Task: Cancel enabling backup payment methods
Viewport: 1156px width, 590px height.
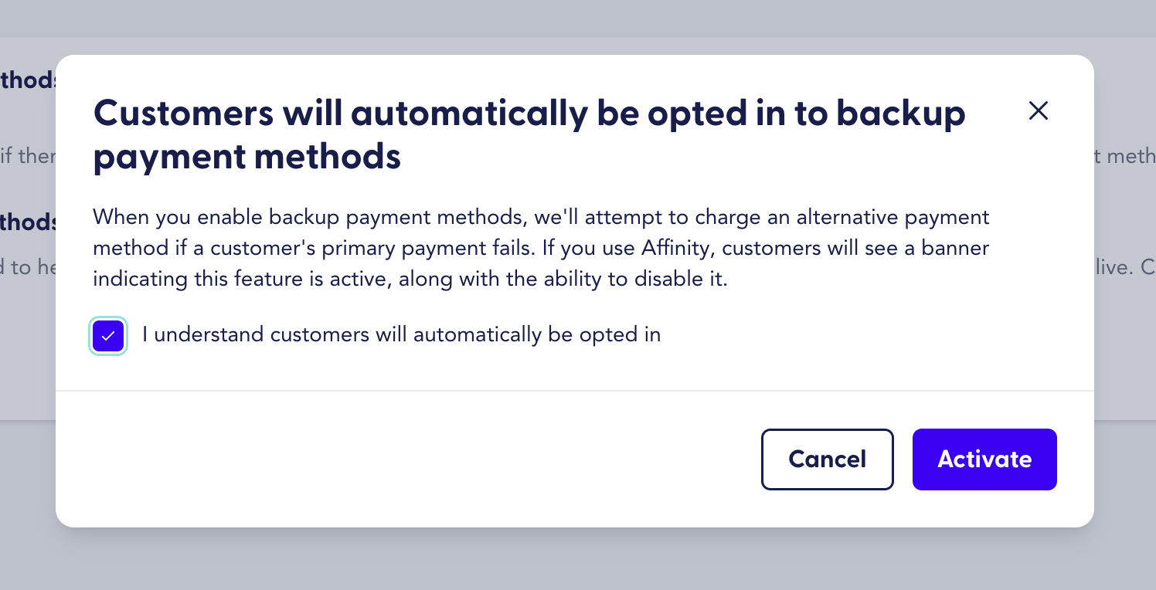Action: [x=827, y=459]
